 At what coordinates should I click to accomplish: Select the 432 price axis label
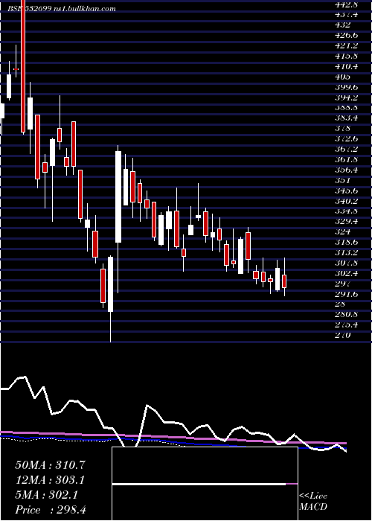tap(343, 25)
